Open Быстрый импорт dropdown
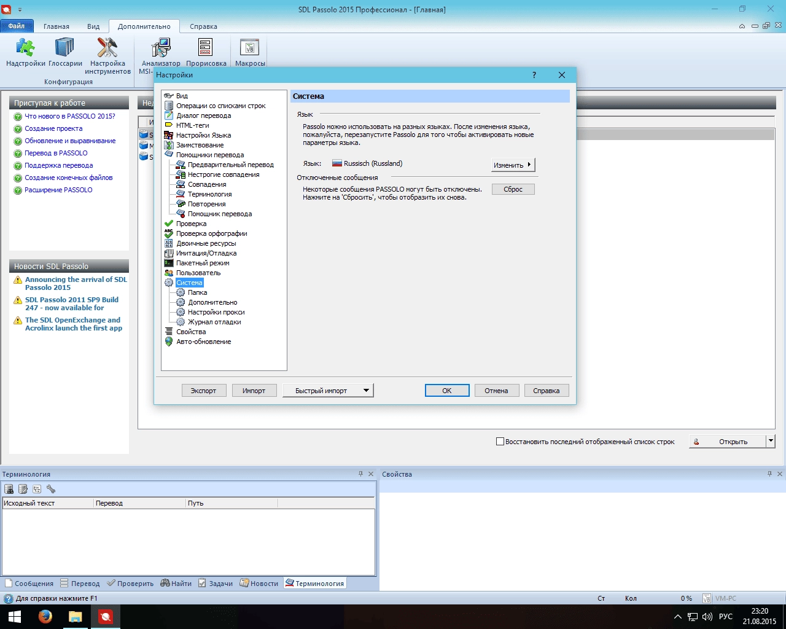 click(328, 391)
